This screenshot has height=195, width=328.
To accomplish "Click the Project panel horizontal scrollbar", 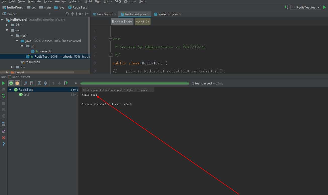I will pyautogui.click(x=37, y=72).
